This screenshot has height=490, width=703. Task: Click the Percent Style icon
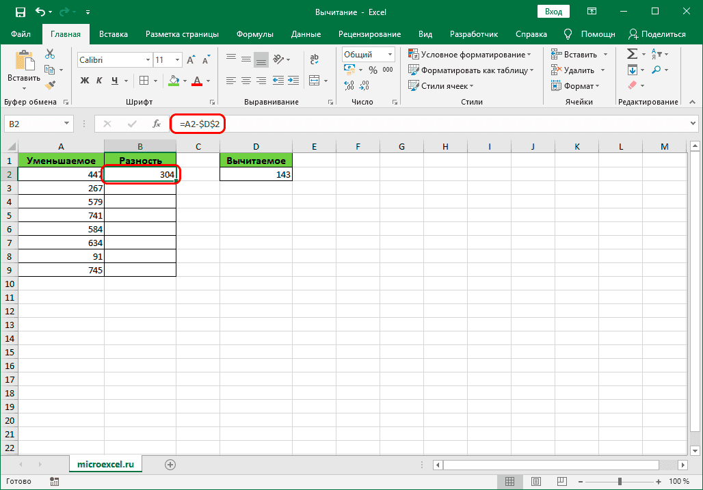point(373,70)
